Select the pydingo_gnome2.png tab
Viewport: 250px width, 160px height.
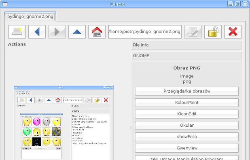(x=30, y=17)
